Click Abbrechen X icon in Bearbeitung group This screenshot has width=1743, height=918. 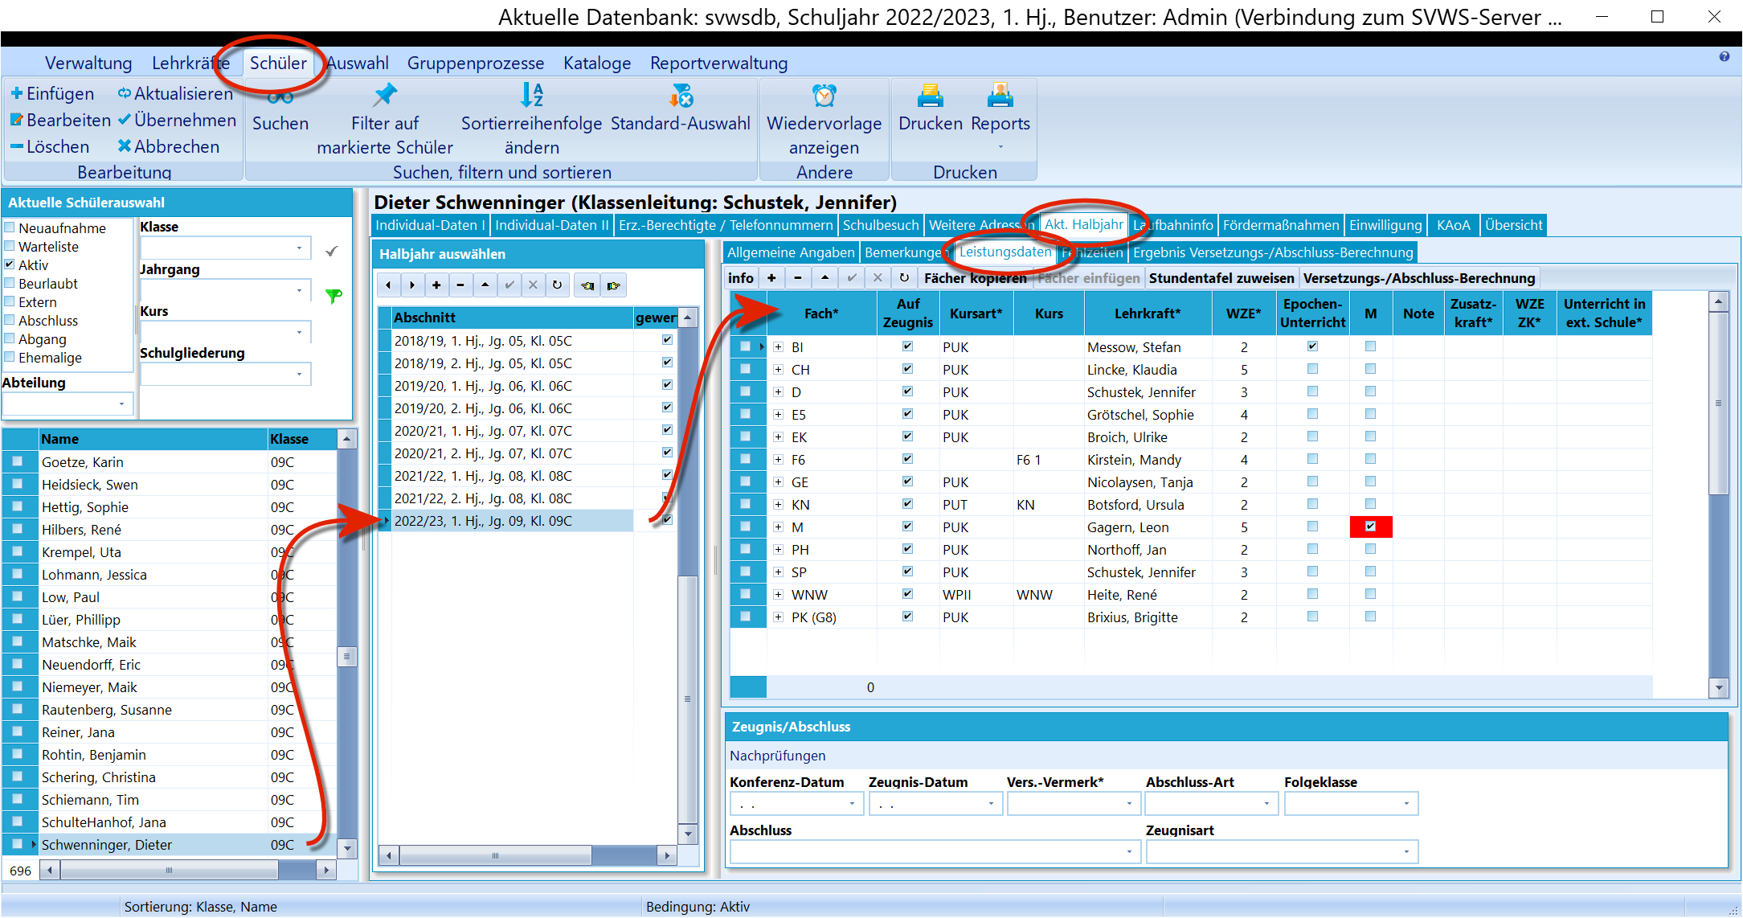click(124, 146)
